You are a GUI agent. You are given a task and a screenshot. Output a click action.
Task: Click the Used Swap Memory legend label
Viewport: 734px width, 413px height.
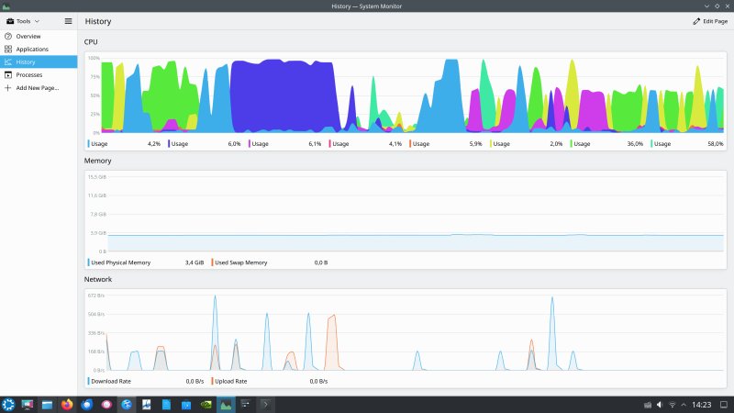(241, 262)
